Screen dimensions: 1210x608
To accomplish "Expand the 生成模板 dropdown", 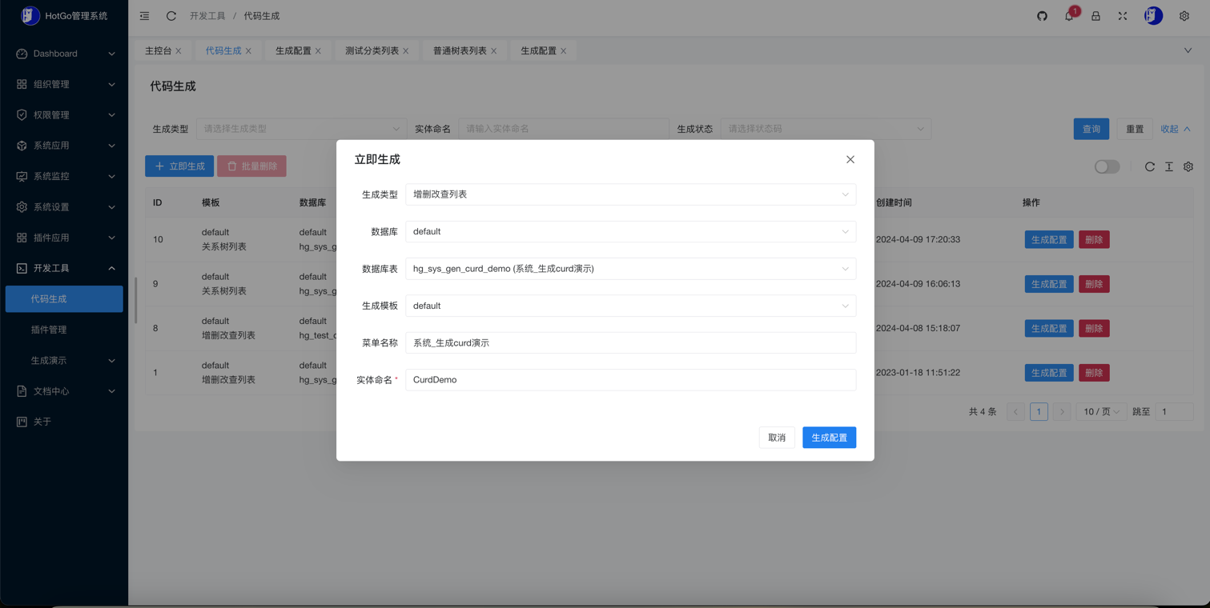I will click(x=630, y=306).
